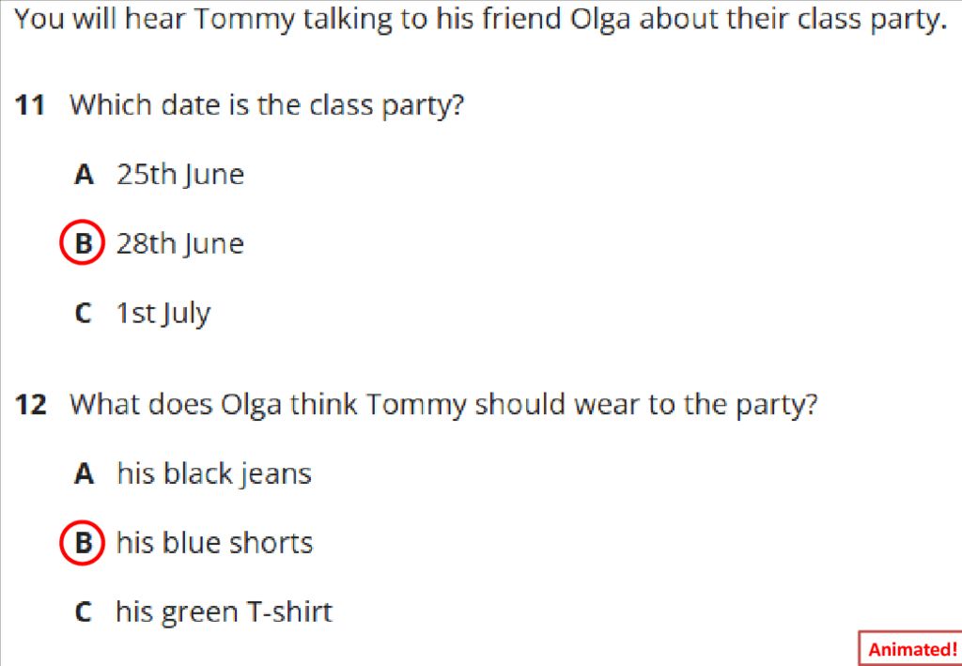
Task: Click the question about what Tommy should wear
Action: (443, 405)
